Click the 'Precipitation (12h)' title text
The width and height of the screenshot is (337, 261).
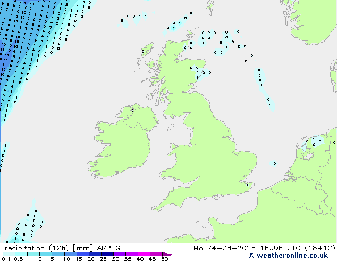pos(35,248)
